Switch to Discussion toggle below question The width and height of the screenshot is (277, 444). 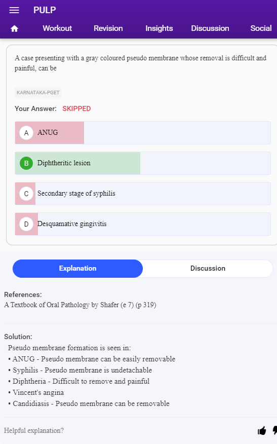tap(208, 269)
